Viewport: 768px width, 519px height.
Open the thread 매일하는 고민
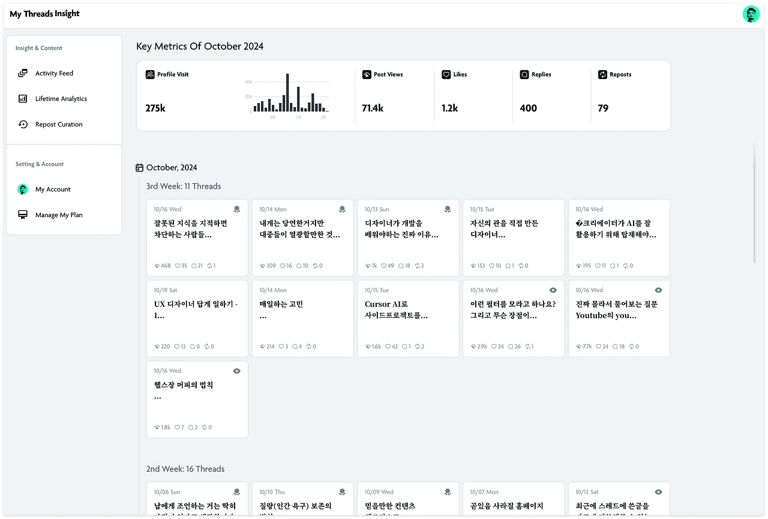coord(303,319)
